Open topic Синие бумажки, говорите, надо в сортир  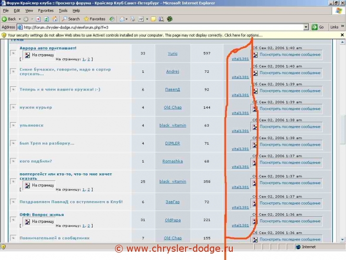coord(65,71)
